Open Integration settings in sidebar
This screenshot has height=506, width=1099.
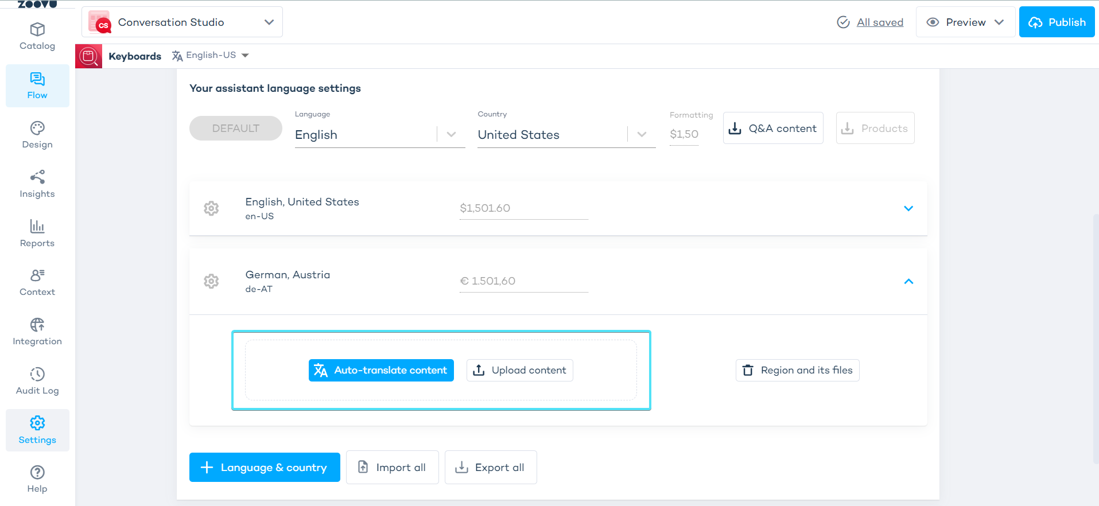point(37,332)
